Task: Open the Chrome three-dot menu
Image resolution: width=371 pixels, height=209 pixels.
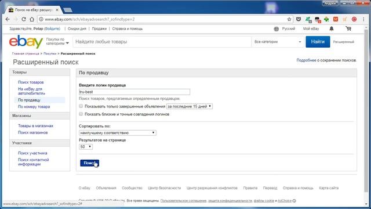Action: pos(363,19)
